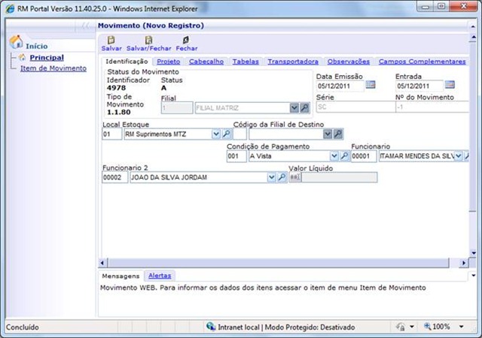This screenshot has height=338, width=482.
Task: Collapse the Movimento header panel arrow
Action: coord(473,26)
